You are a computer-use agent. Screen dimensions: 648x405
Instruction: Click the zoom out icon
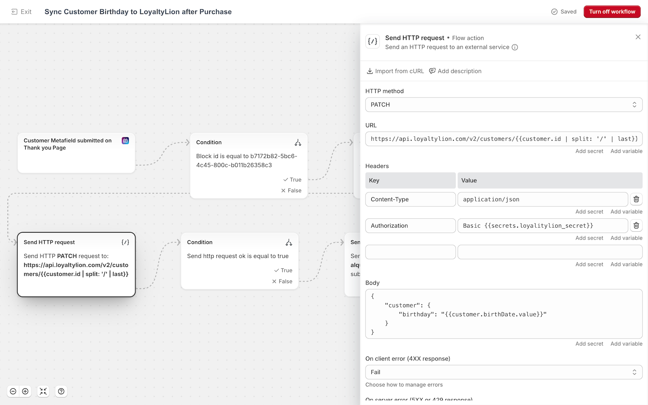pos(13,391)
